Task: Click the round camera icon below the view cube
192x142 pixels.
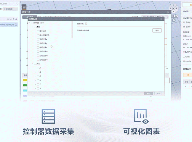Action: point(174,20)
